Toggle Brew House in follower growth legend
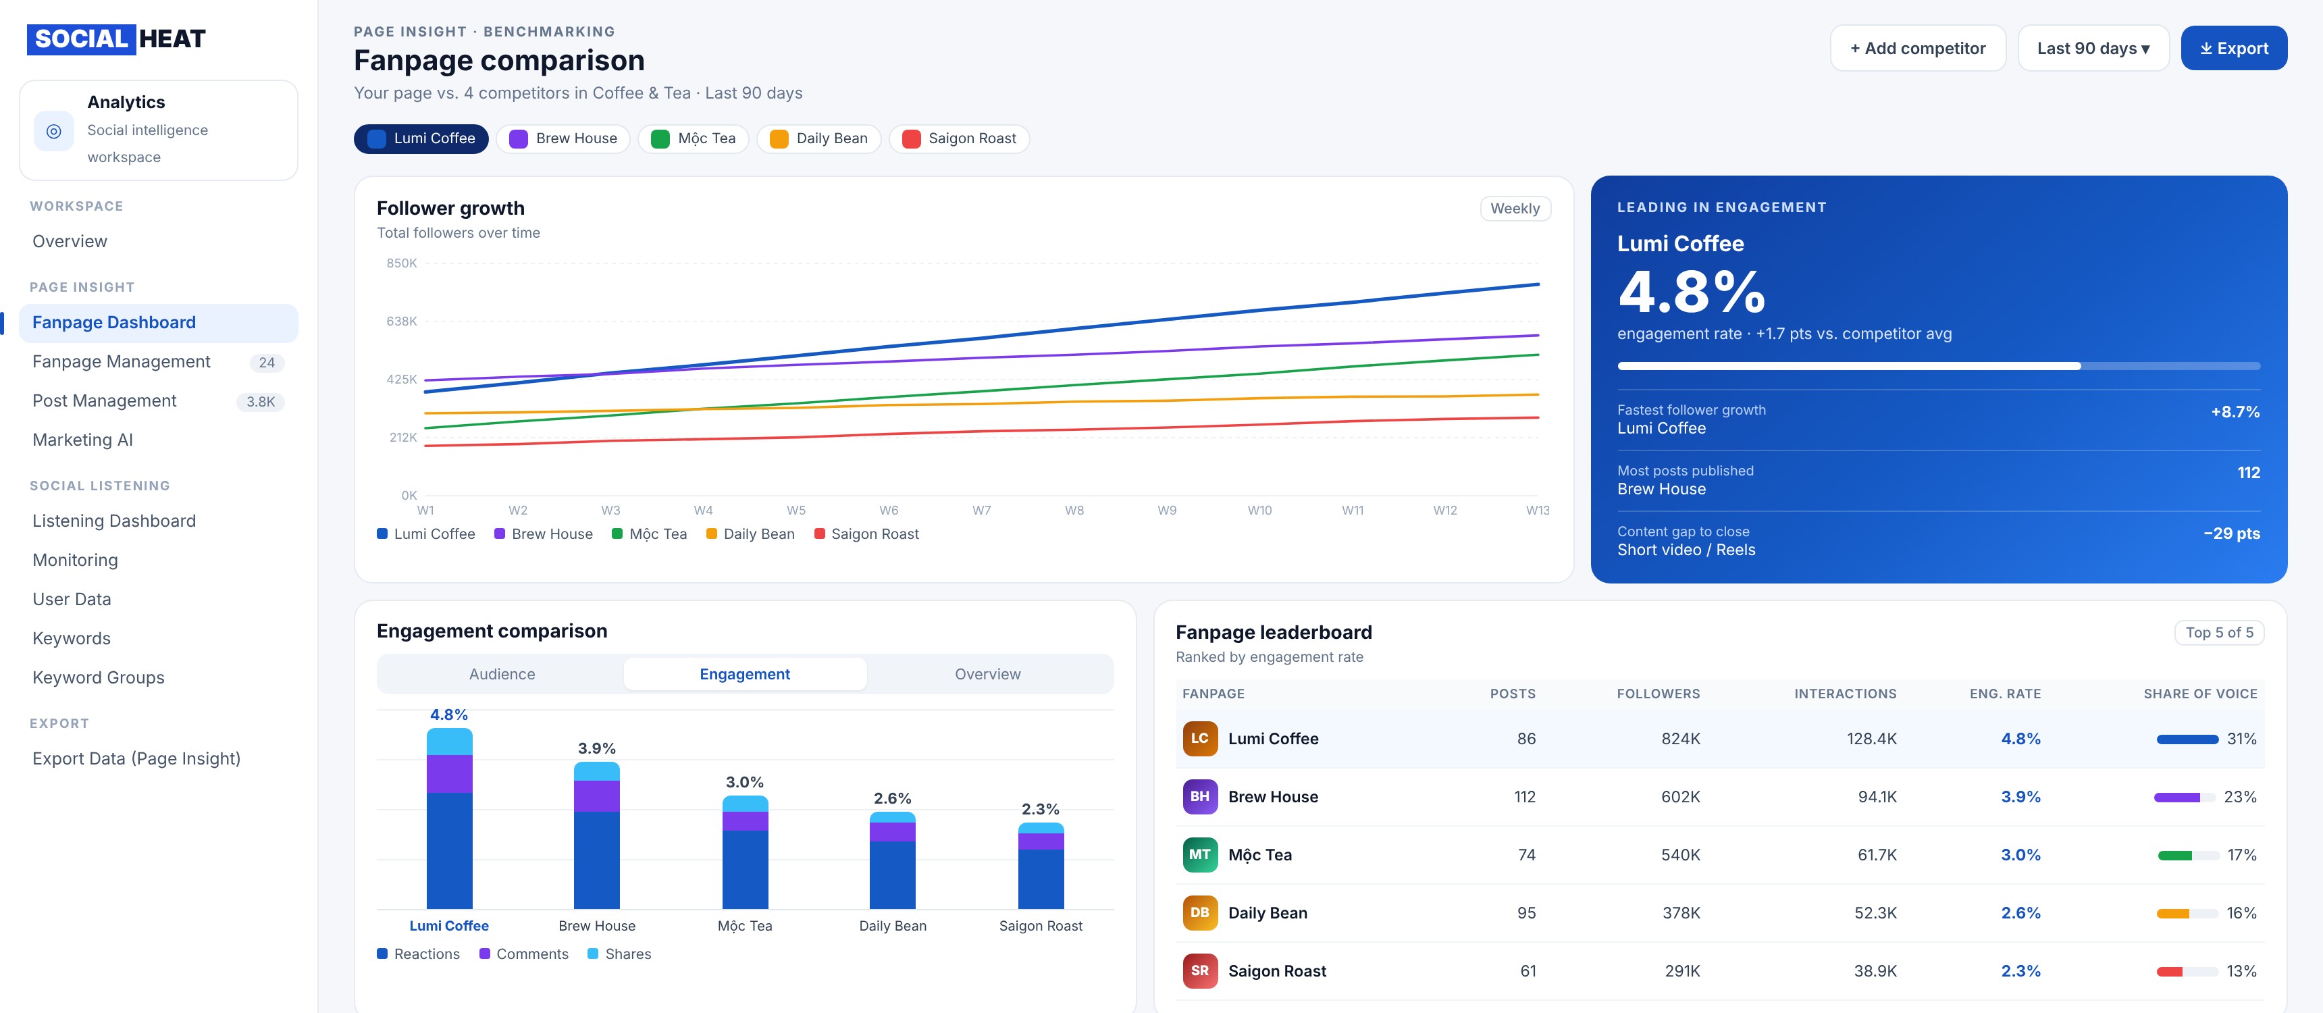Image resolution: width=2323 pixels, height=1013 pixels. (544, 534)
